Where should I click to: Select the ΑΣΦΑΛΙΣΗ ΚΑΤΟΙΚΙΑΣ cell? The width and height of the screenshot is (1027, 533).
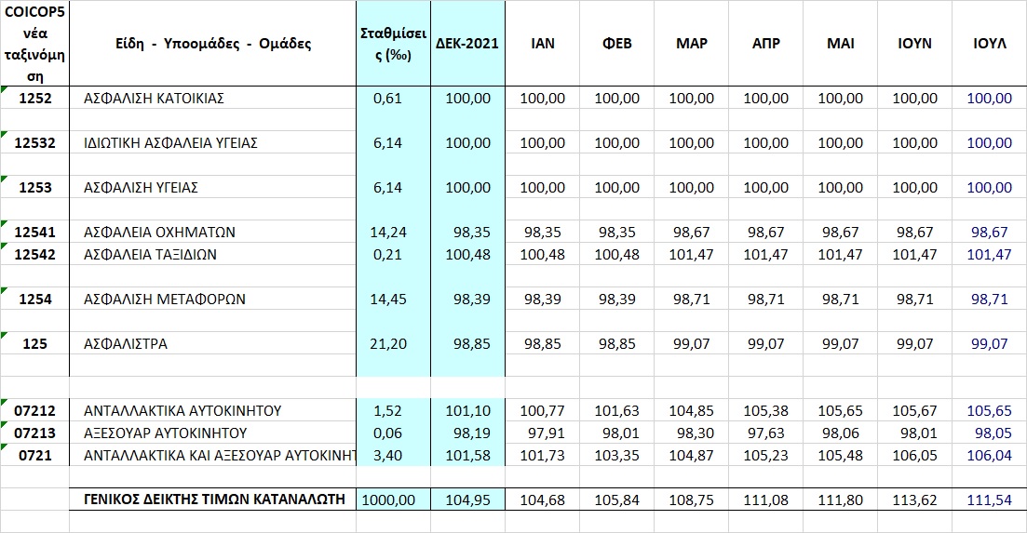coord(213,98)
